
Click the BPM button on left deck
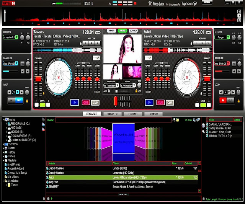[98, 33]
